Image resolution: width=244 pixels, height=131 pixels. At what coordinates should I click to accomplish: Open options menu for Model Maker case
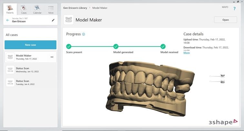click(x=52, y=57)
